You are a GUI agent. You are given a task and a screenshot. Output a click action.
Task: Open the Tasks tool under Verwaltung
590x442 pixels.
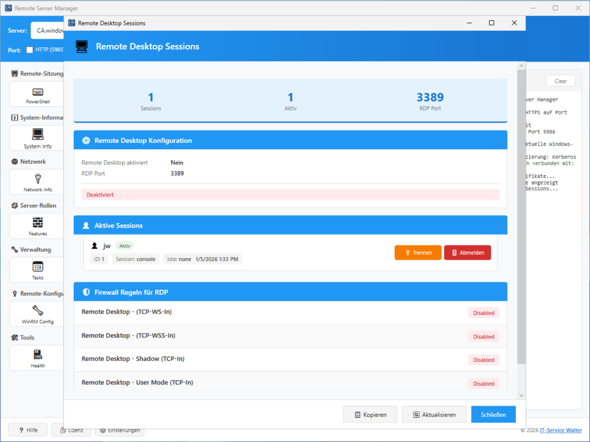[x=36, y=269]
